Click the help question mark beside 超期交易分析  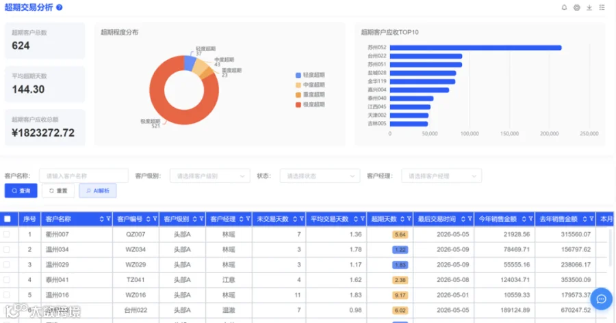click(60, 8)
